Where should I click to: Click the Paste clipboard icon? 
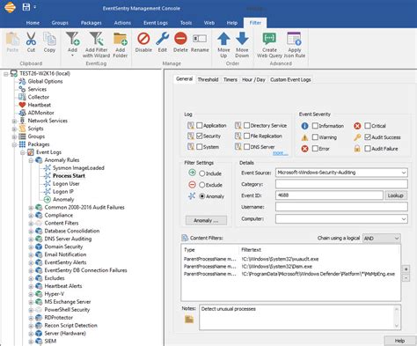pyautogui.click(x=12, y=39)
